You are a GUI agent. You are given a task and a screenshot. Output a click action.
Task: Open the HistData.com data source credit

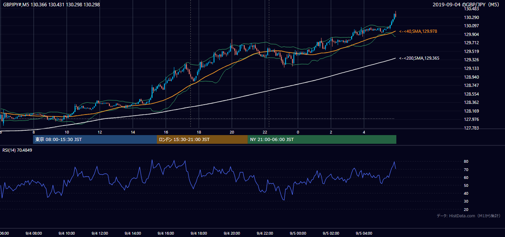(469, 216)
